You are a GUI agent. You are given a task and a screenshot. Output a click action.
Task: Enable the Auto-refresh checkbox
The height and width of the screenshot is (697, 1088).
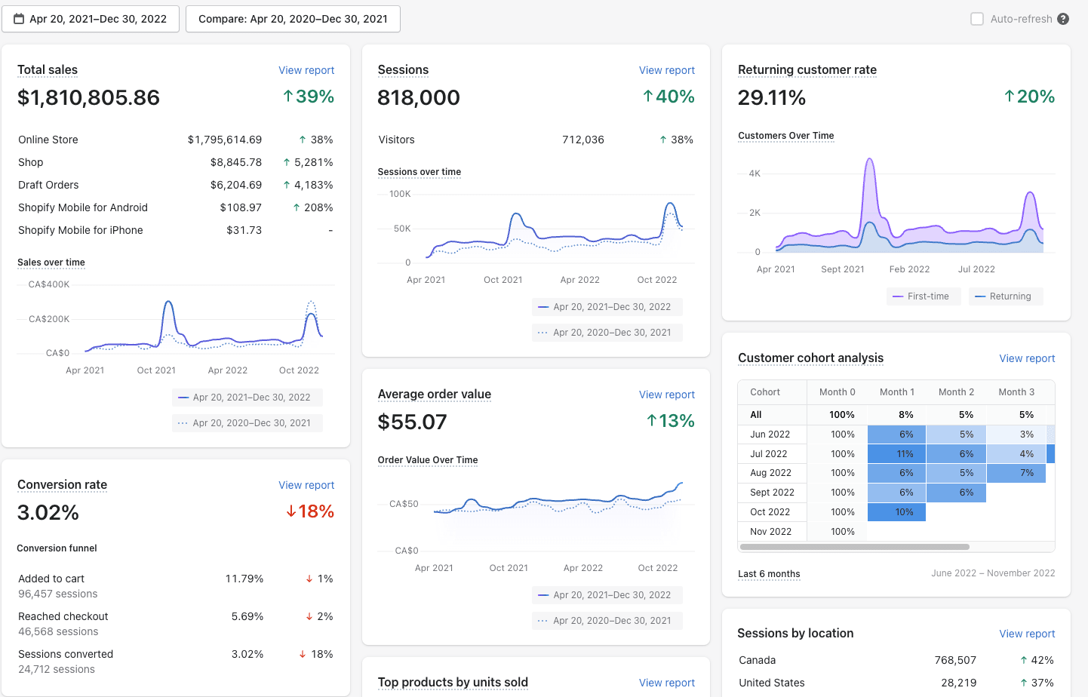pyautogui.click(x=977, y=19)
